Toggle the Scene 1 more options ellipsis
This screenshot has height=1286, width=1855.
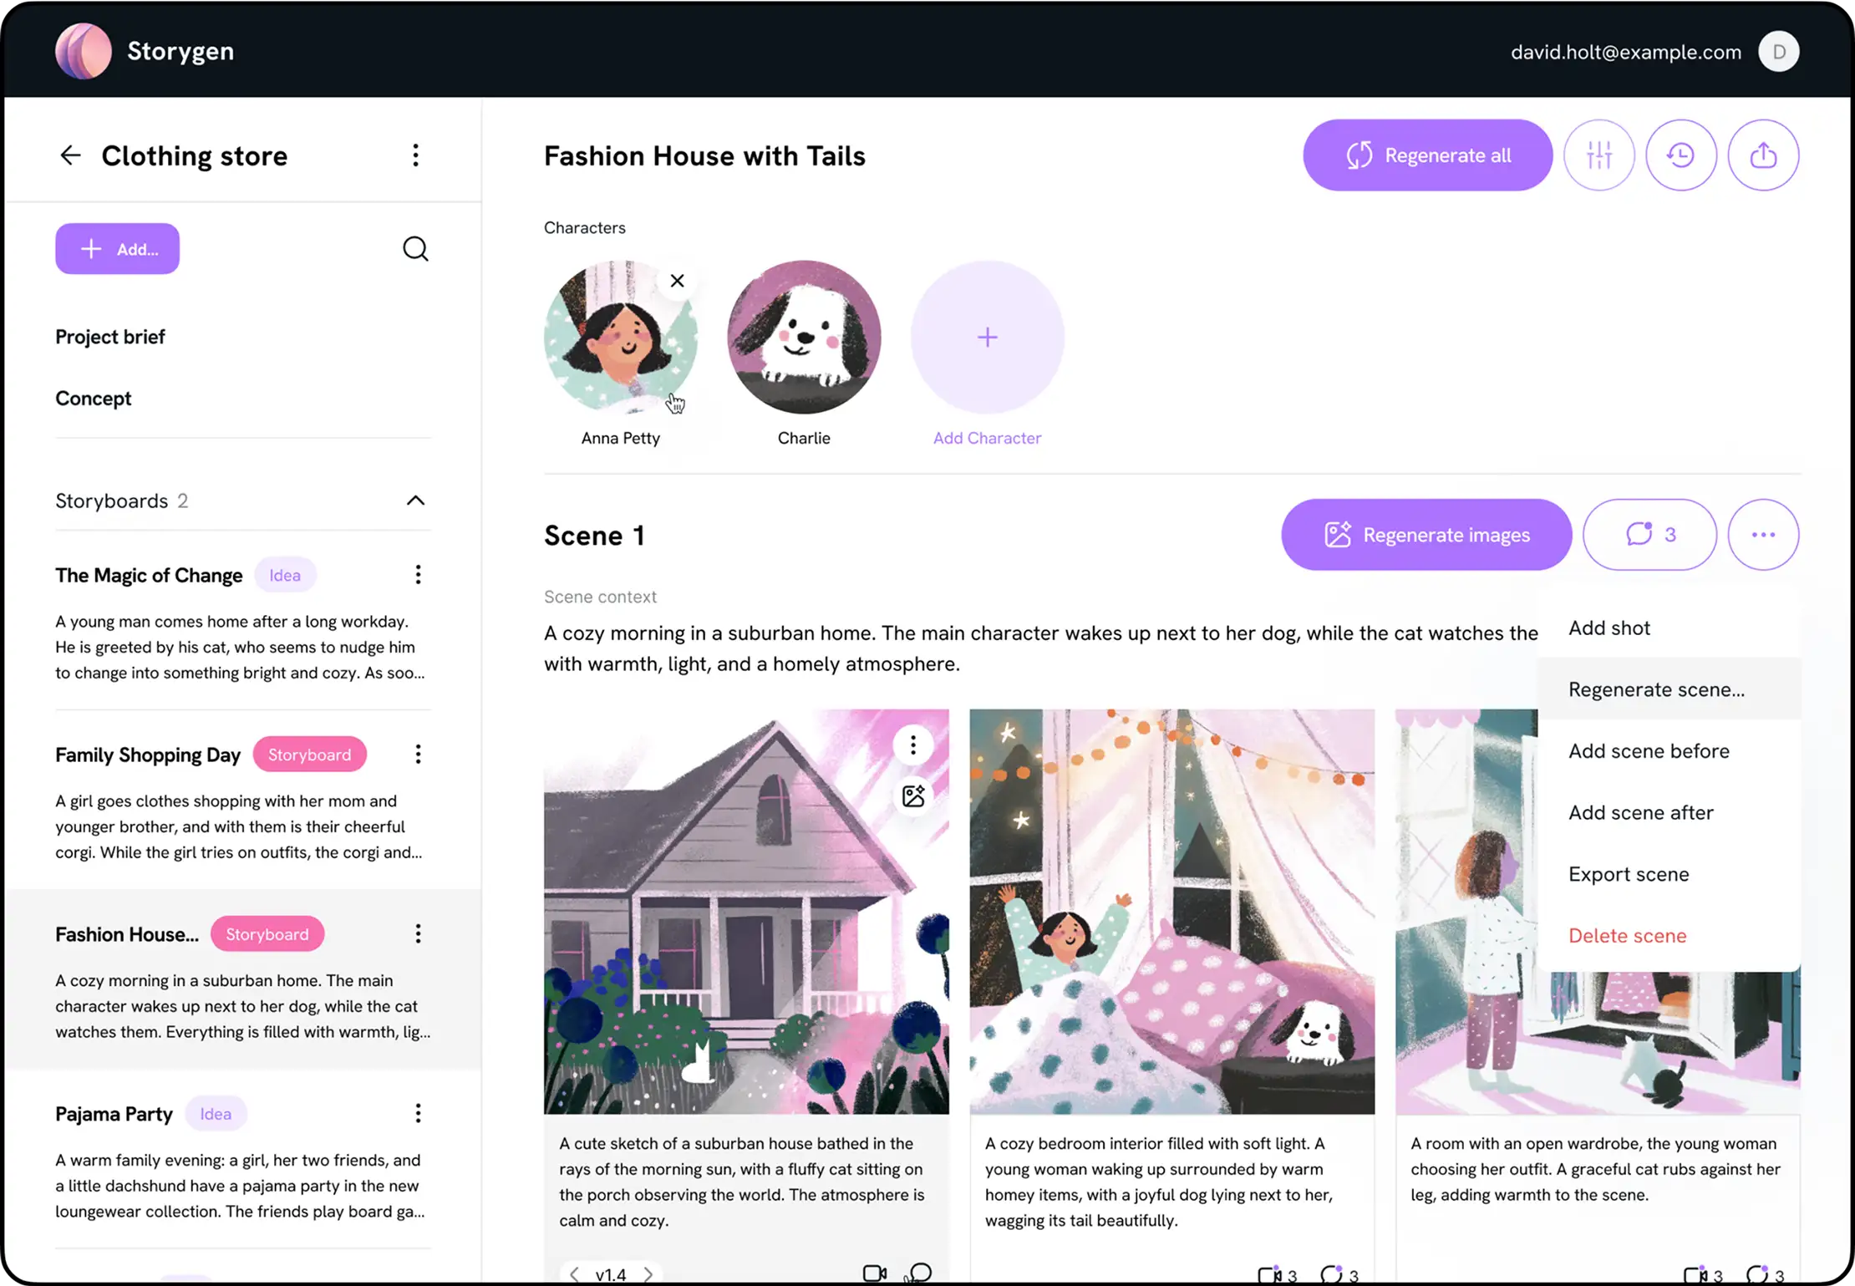point(1763,535)
